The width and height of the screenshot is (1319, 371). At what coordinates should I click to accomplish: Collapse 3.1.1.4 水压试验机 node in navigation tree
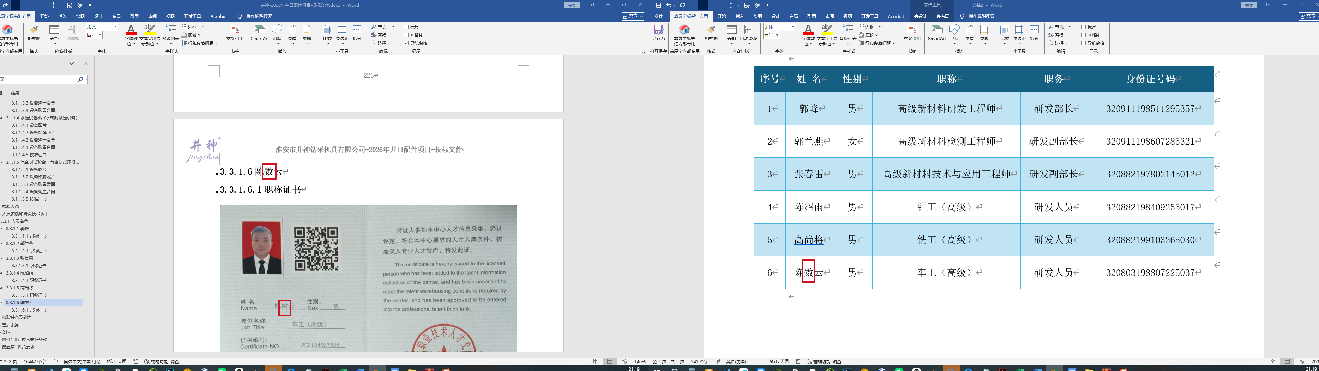(x=2, y=118)
